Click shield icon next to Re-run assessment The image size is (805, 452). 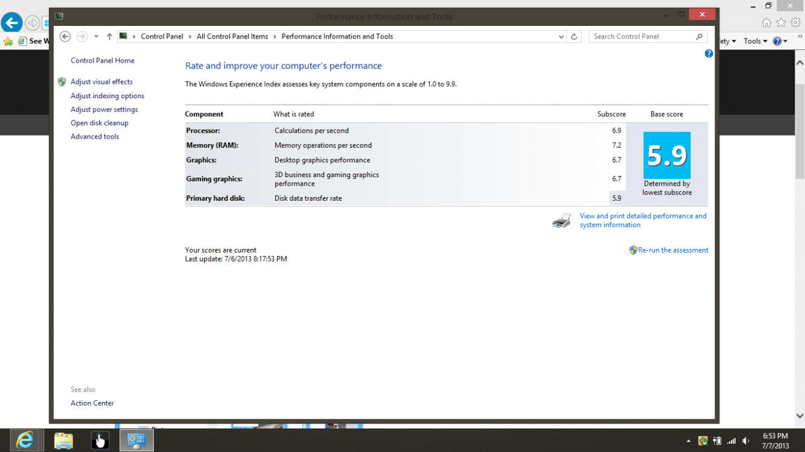633,250
